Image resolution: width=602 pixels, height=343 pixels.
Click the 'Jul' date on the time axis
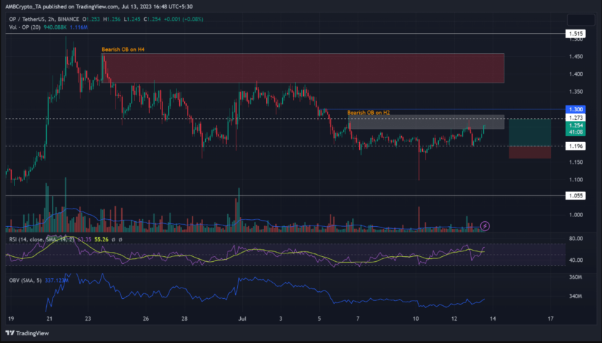[x=241, y=318]
